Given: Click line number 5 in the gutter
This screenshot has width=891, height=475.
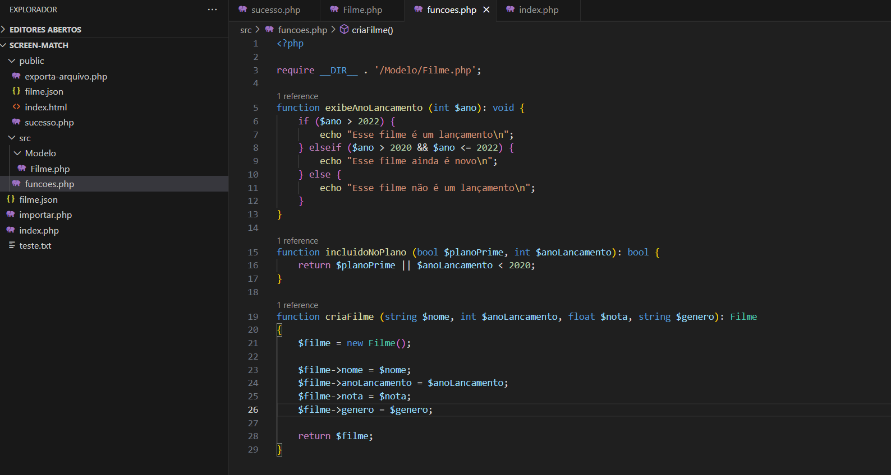Looking at the screenshot, I should tap(256, 108).
